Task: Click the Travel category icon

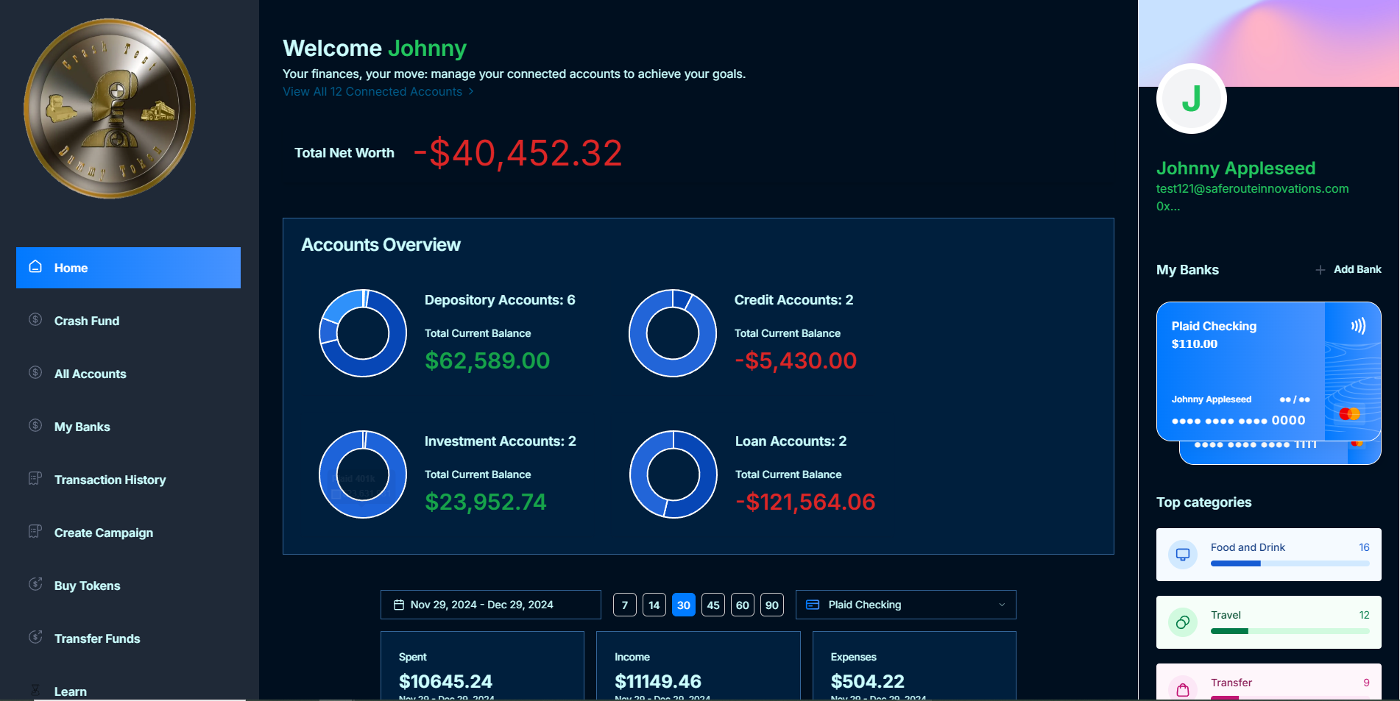Action: coord(1182,622)
